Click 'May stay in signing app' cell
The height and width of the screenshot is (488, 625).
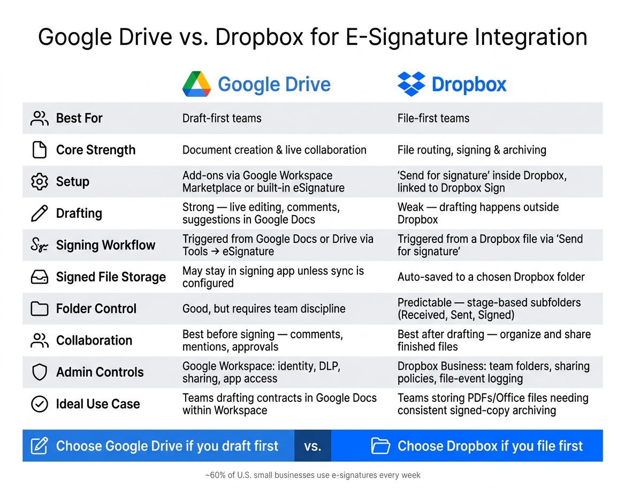(273, 277)
